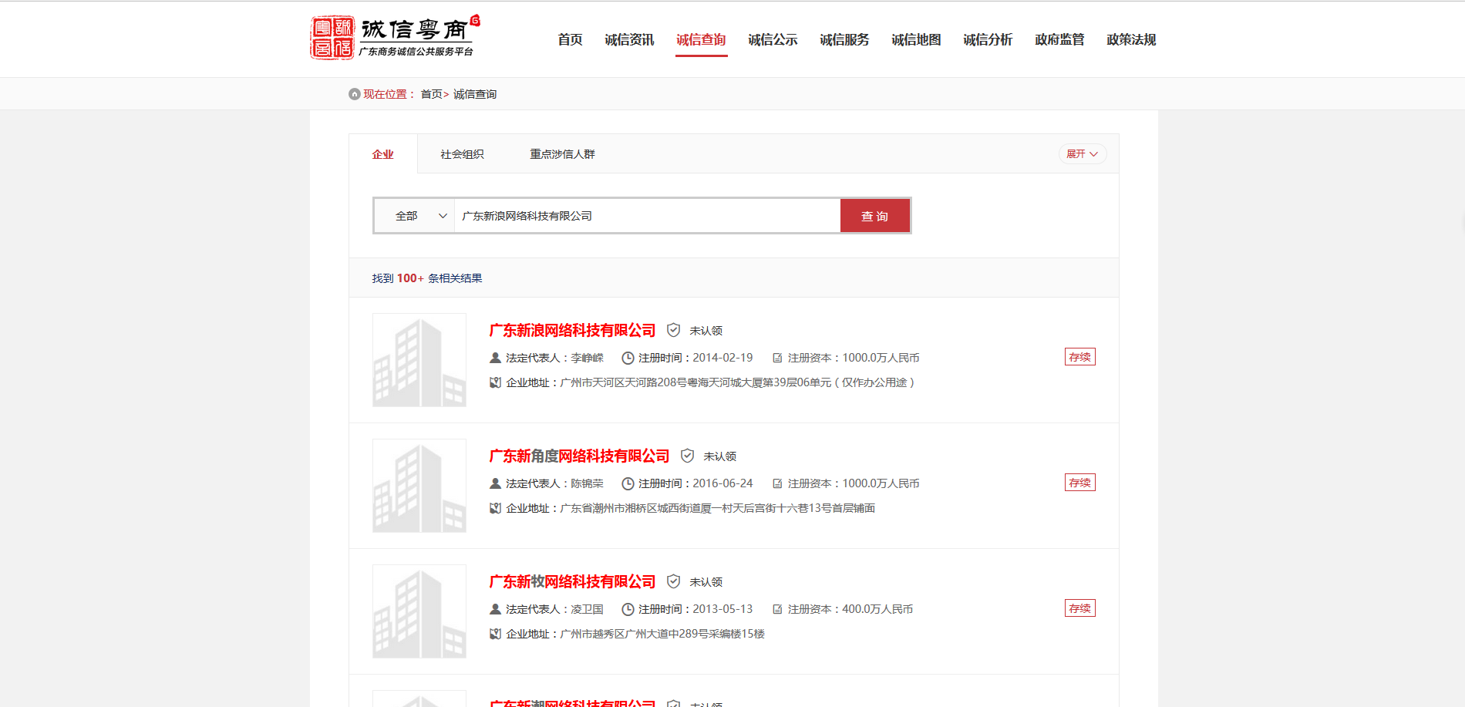
Task: Click clock icon before 注册时间:2016-06-24
Action: coord(628,483)
